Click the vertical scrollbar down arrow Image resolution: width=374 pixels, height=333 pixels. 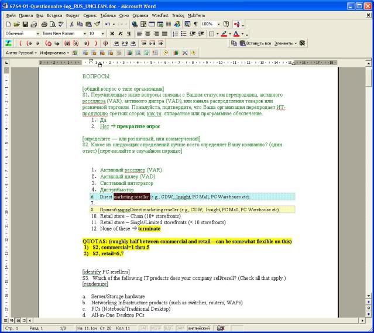coord(369,296)
